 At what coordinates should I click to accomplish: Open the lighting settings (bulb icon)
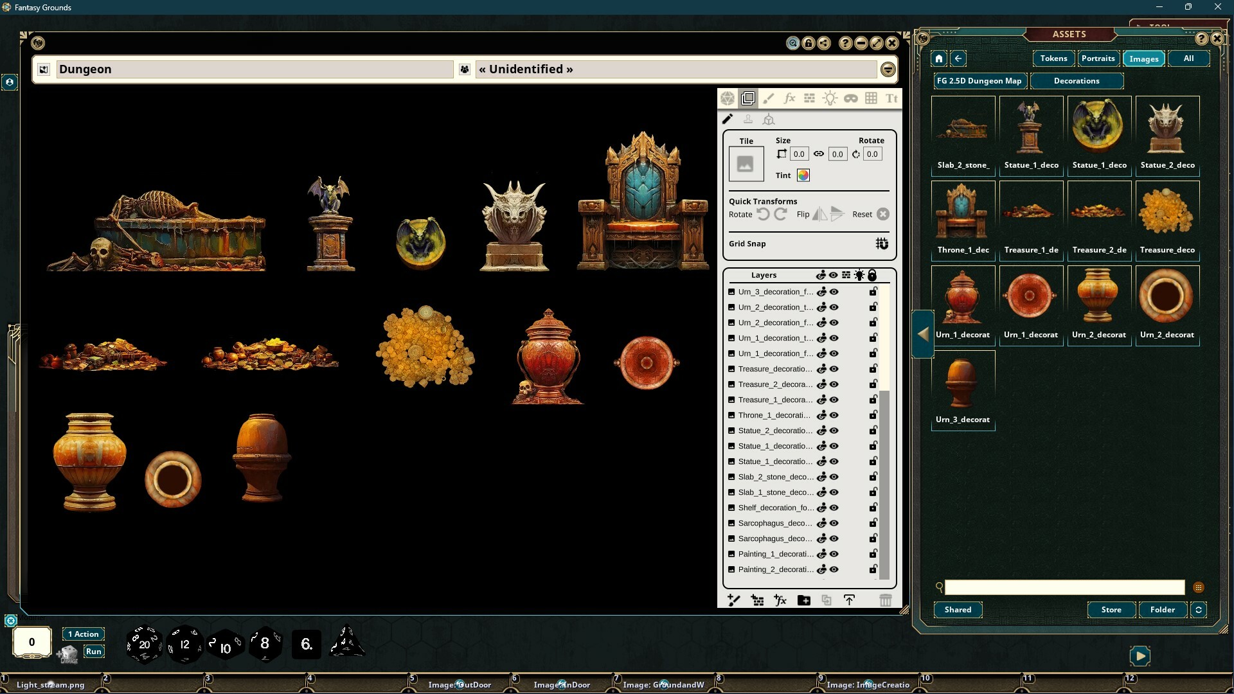[830, 98]
